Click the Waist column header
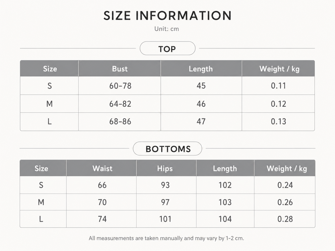This screenshot has height=251, width=335. pos(102,168)
